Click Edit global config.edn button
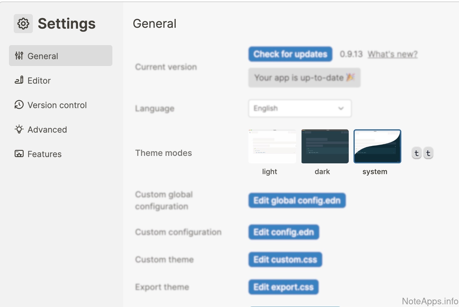 point(297,200)
